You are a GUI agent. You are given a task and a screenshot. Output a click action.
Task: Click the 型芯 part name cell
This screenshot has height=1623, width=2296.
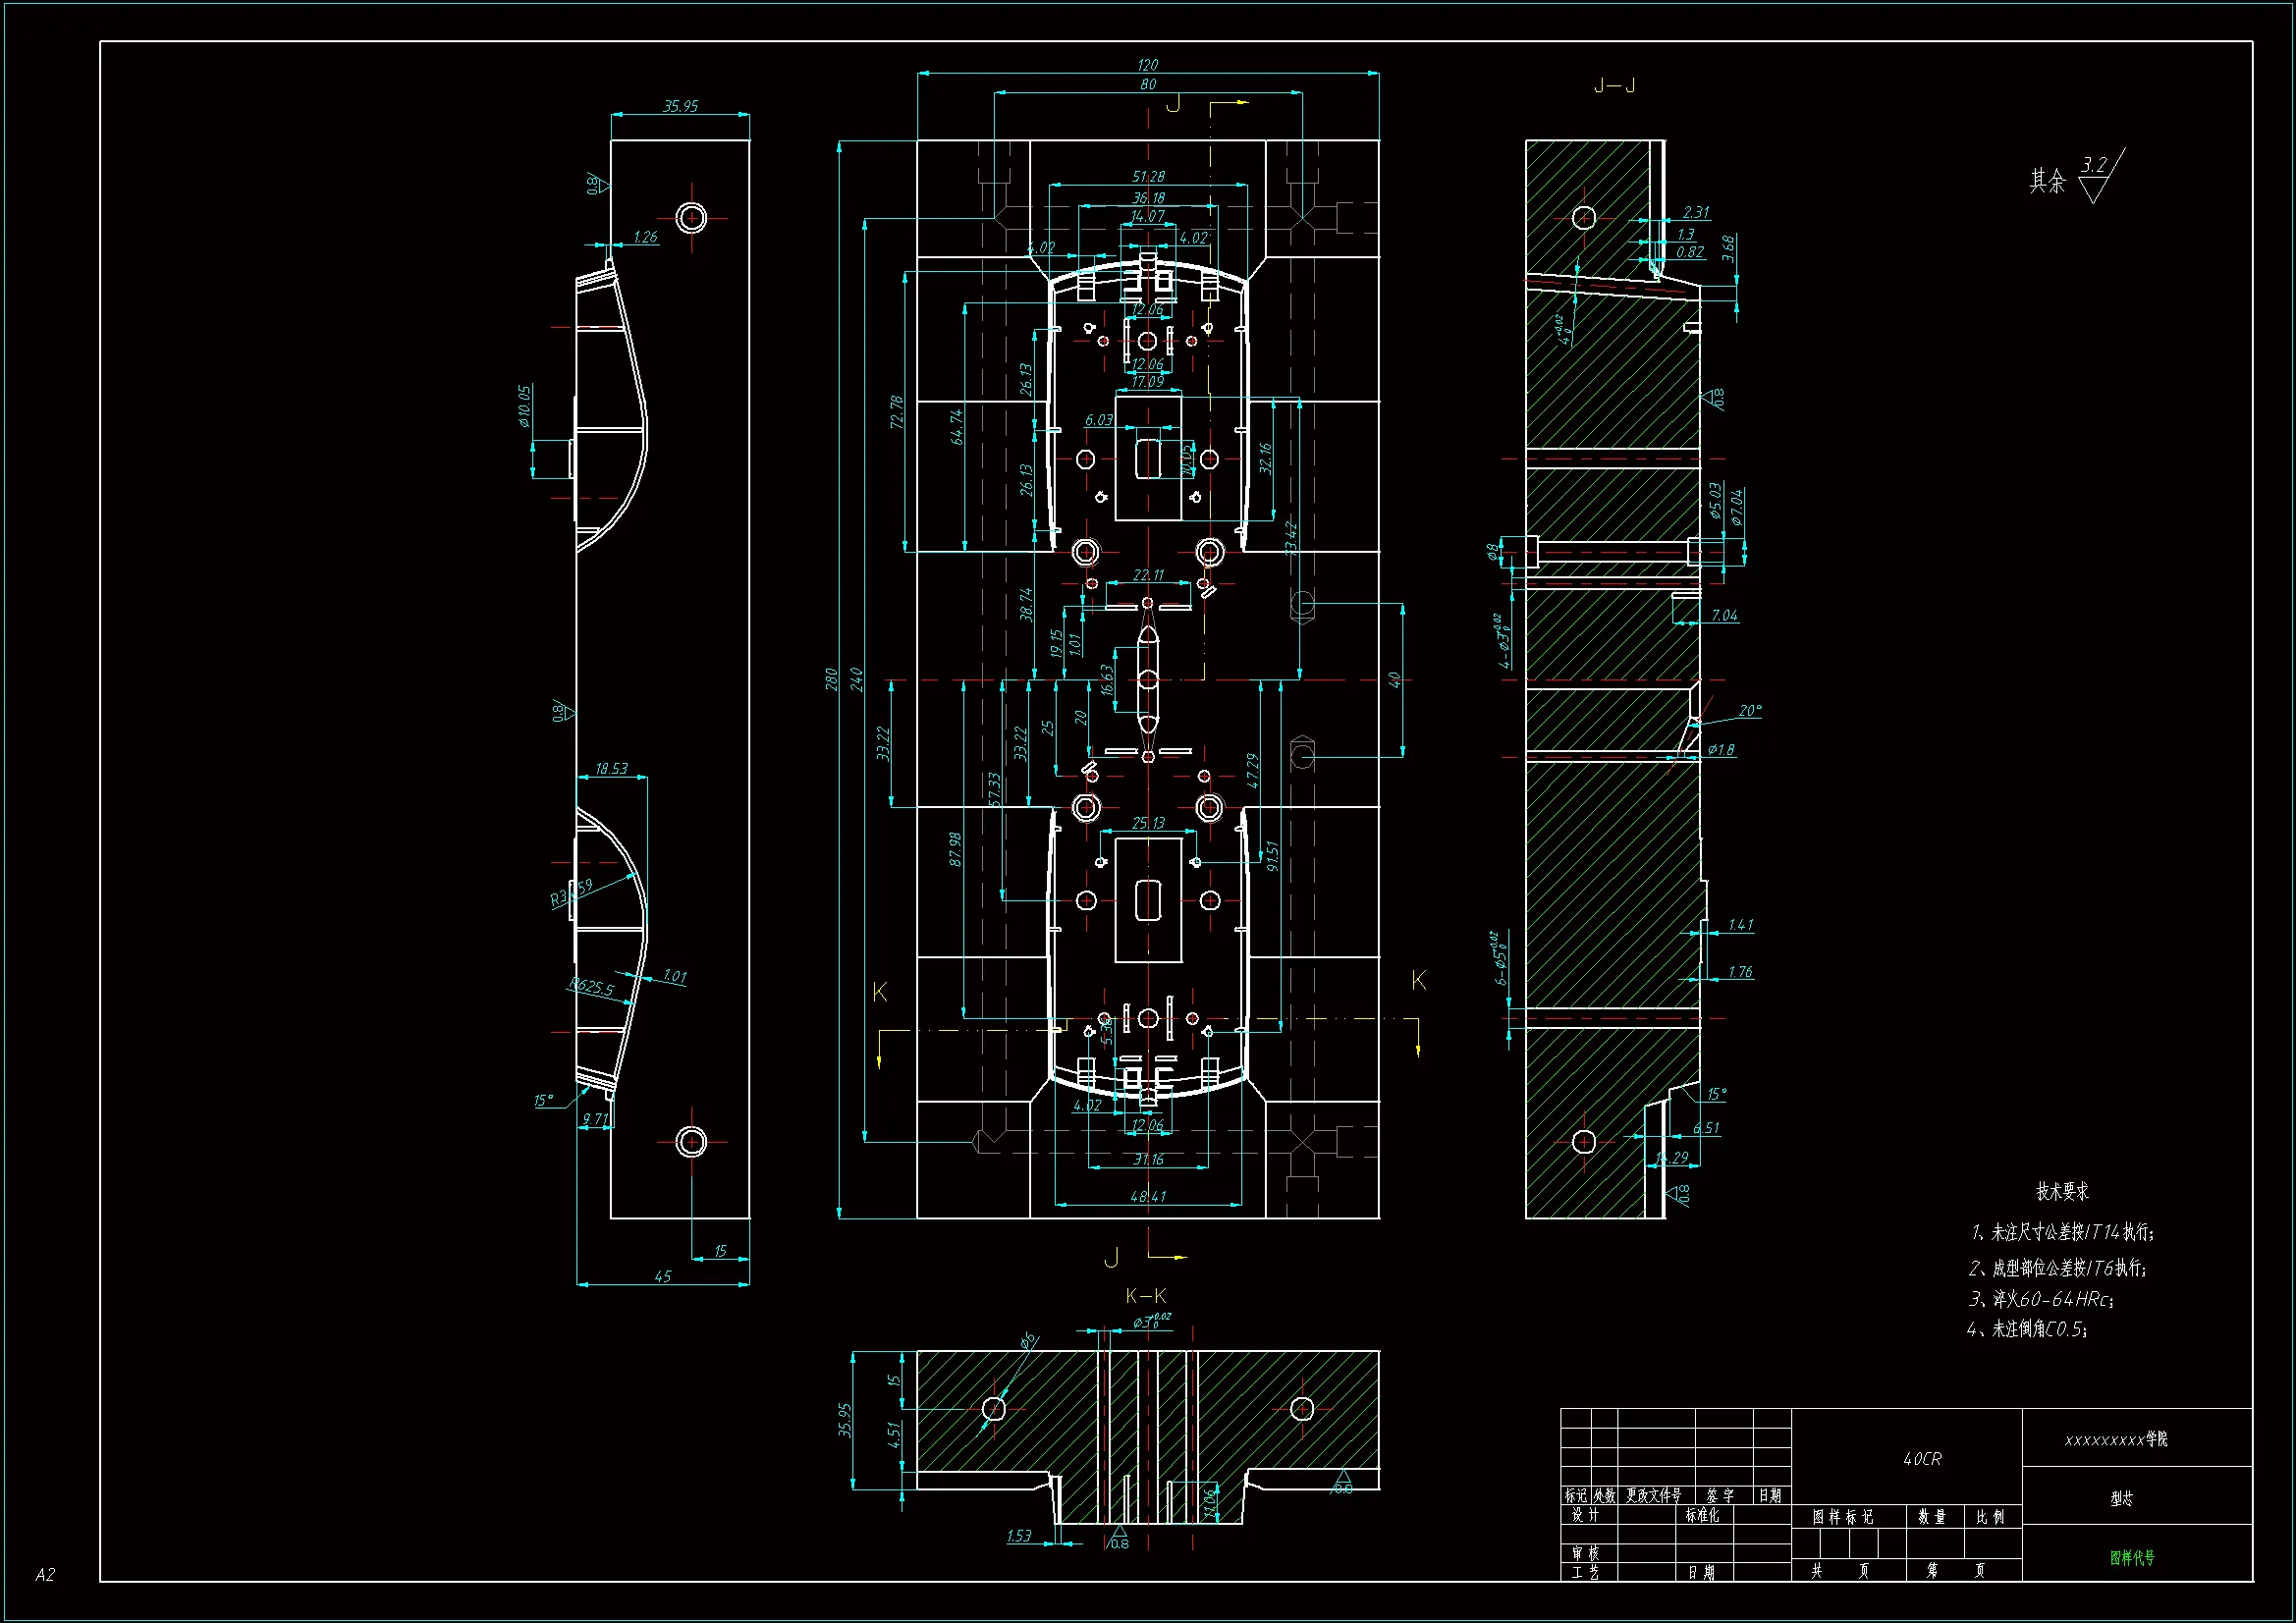tap(2122, 1498)
